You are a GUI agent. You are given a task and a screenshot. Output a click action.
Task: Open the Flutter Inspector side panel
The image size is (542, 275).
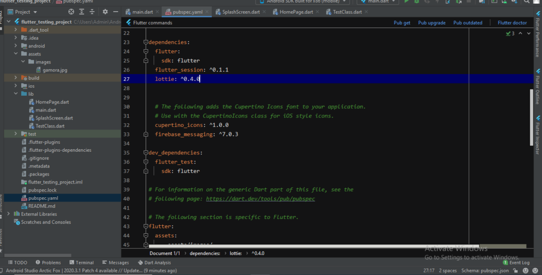point(538,135)
